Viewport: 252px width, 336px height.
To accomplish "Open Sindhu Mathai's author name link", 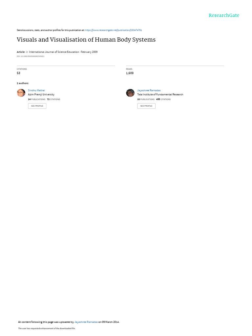I will pos(36,91).
